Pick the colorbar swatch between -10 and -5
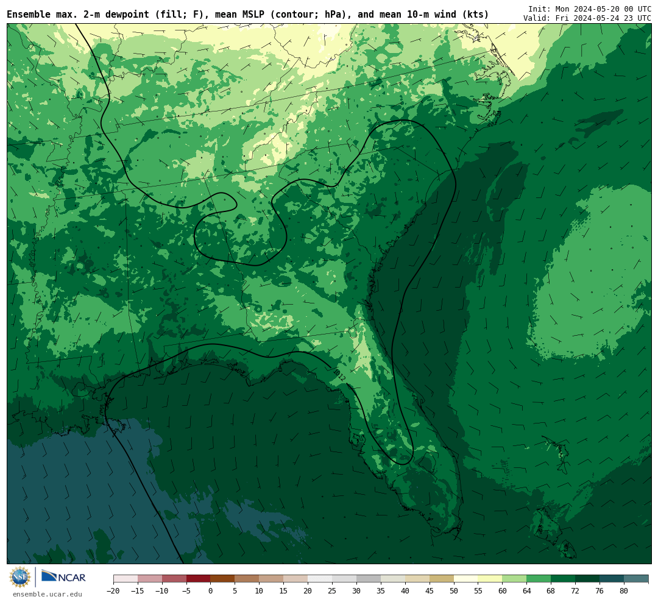The image size is (658, 602). (x=174, y=579)
